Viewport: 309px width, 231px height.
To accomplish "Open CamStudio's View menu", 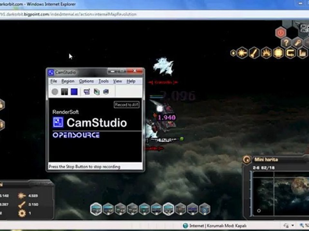I will click(x=117, y=81).
